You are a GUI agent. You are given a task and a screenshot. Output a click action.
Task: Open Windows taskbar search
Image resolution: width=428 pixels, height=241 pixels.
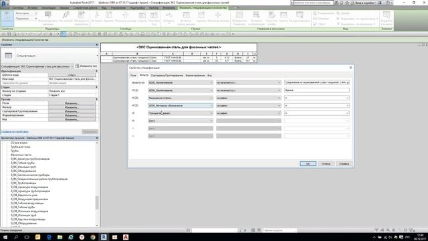pos(16,237)
